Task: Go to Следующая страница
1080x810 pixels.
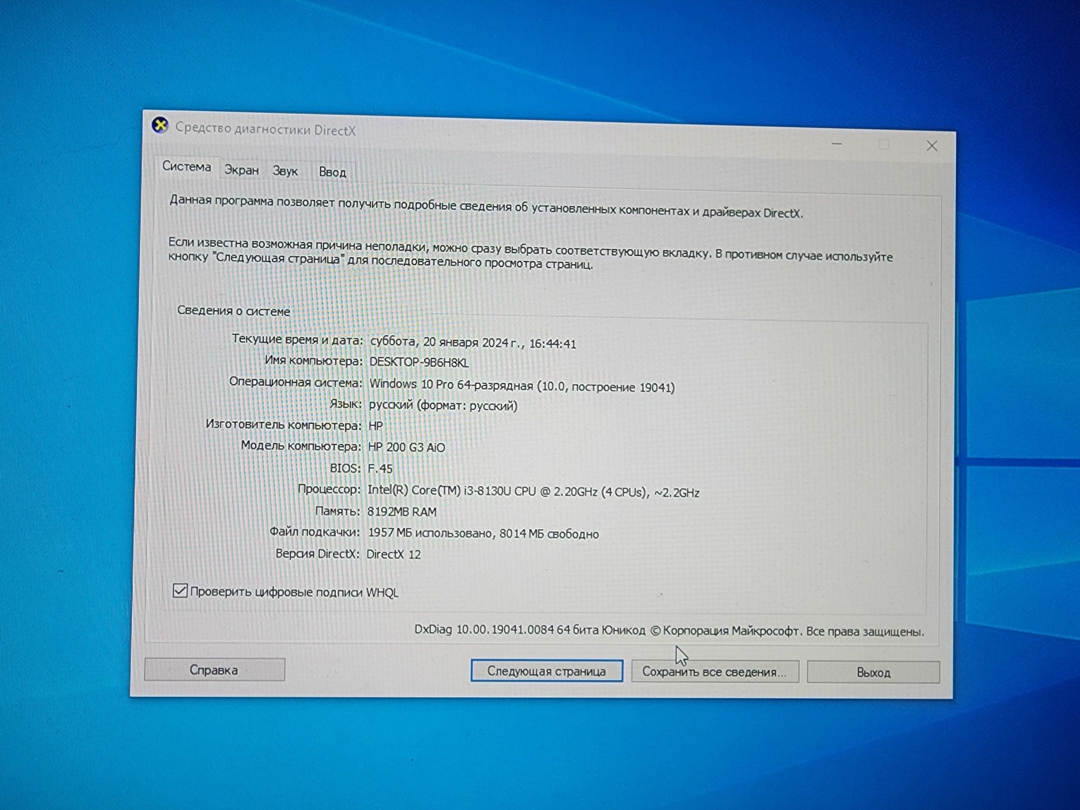Action: 546,671
